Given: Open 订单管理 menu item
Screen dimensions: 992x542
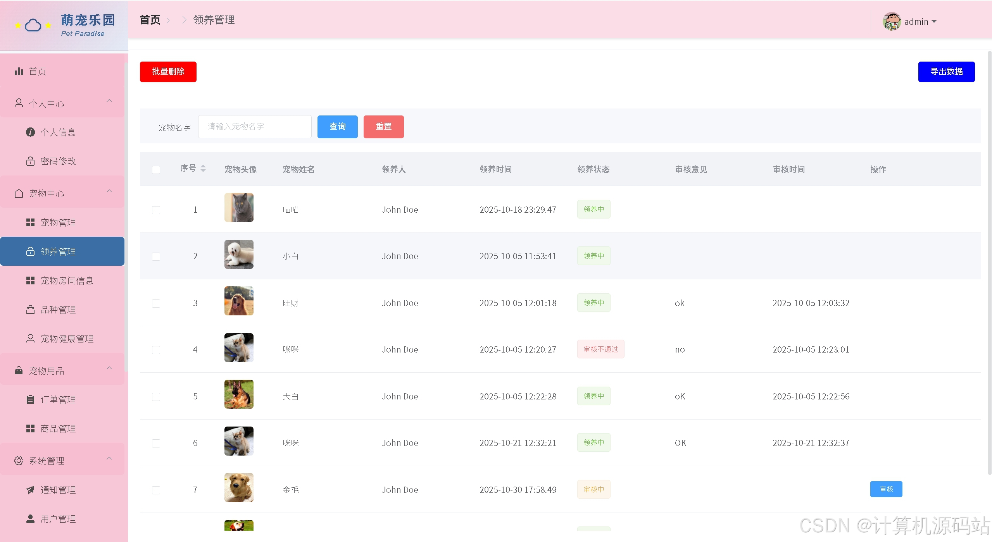Looking at the screenshot, I should tap(62, 399).
